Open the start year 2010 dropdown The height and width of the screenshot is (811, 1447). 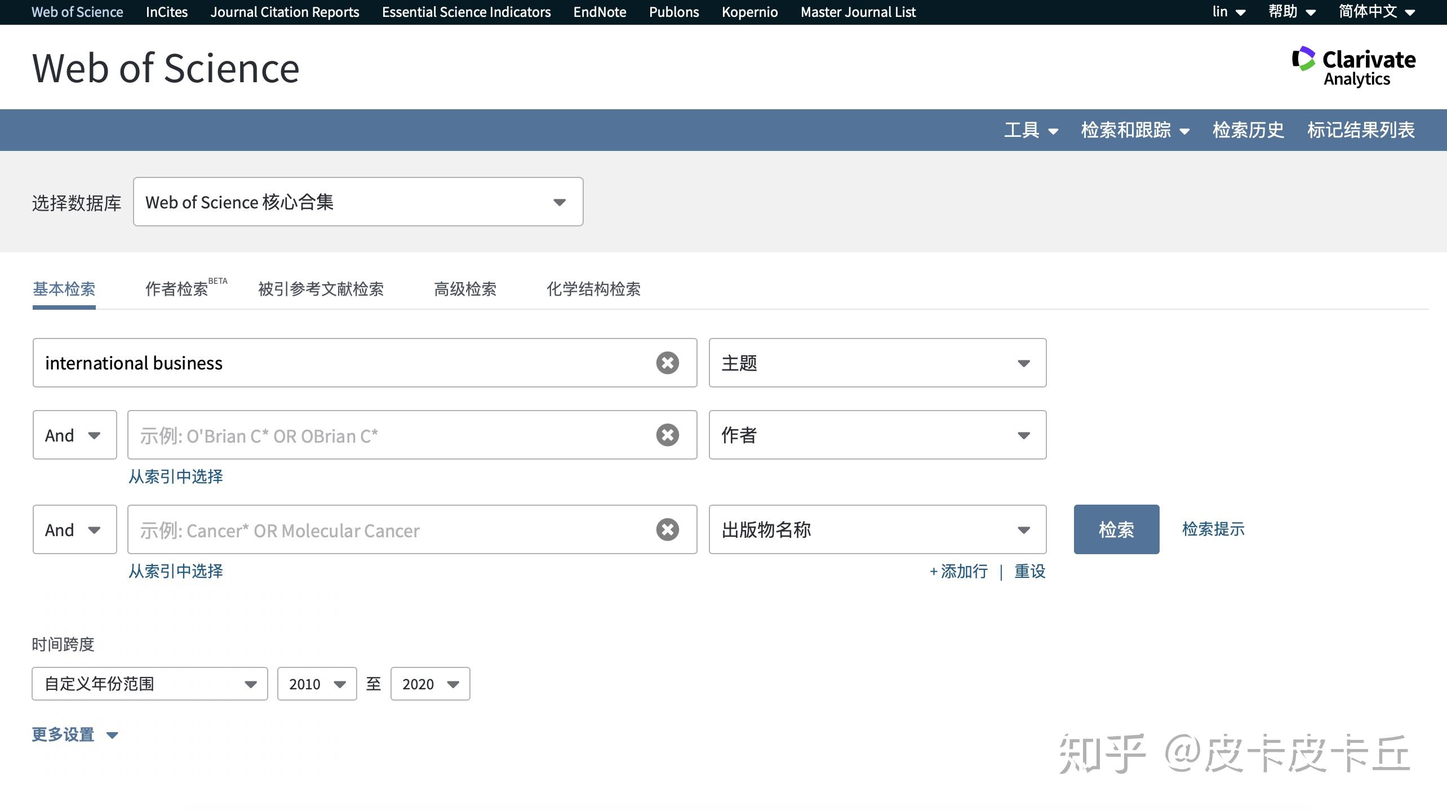(x=316, y=683)
